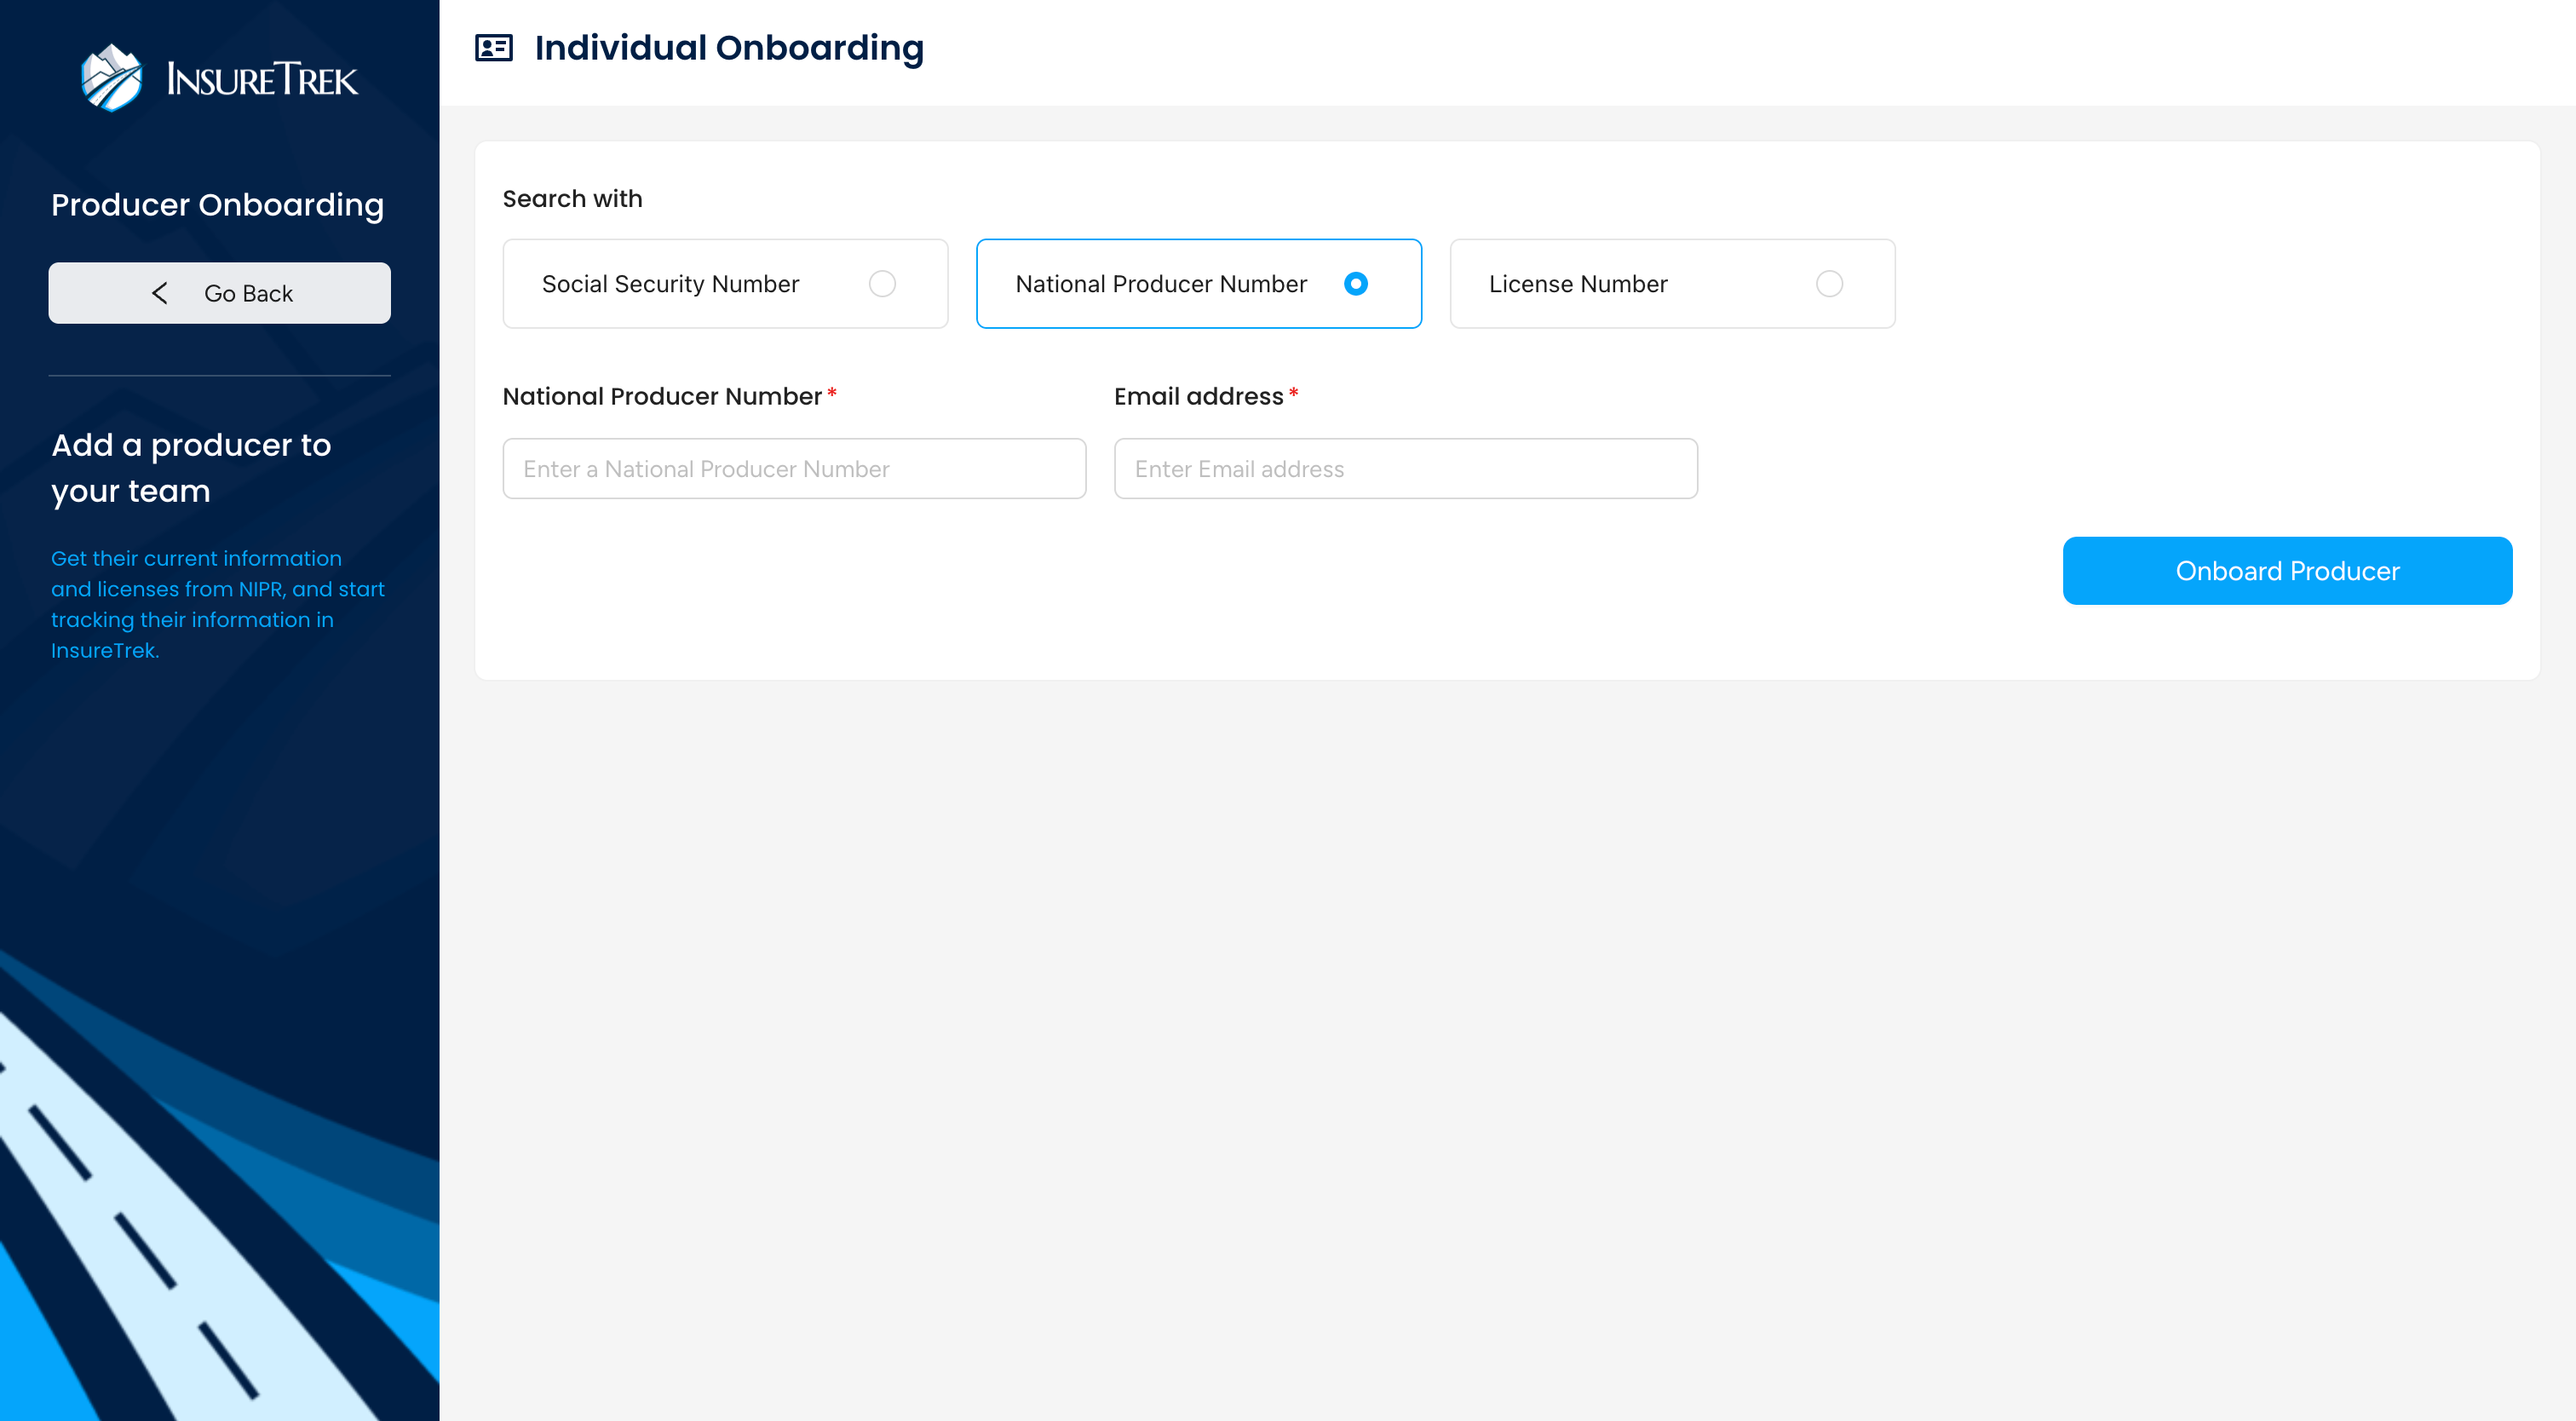
Task: Select the National Producer Number radio circle
Action: 1355,284
